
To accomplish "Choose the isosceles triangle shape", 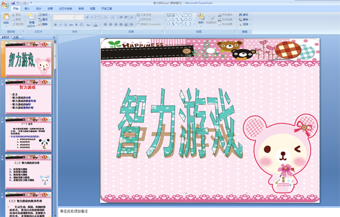I will (173, 19).
